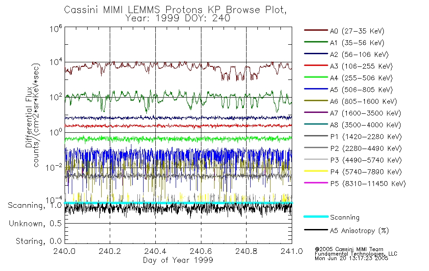Image resolution: width=429 pixels, height=271 pixels.
Task: Click the blue A5 legend line
Action: click(x=316, y=89)
